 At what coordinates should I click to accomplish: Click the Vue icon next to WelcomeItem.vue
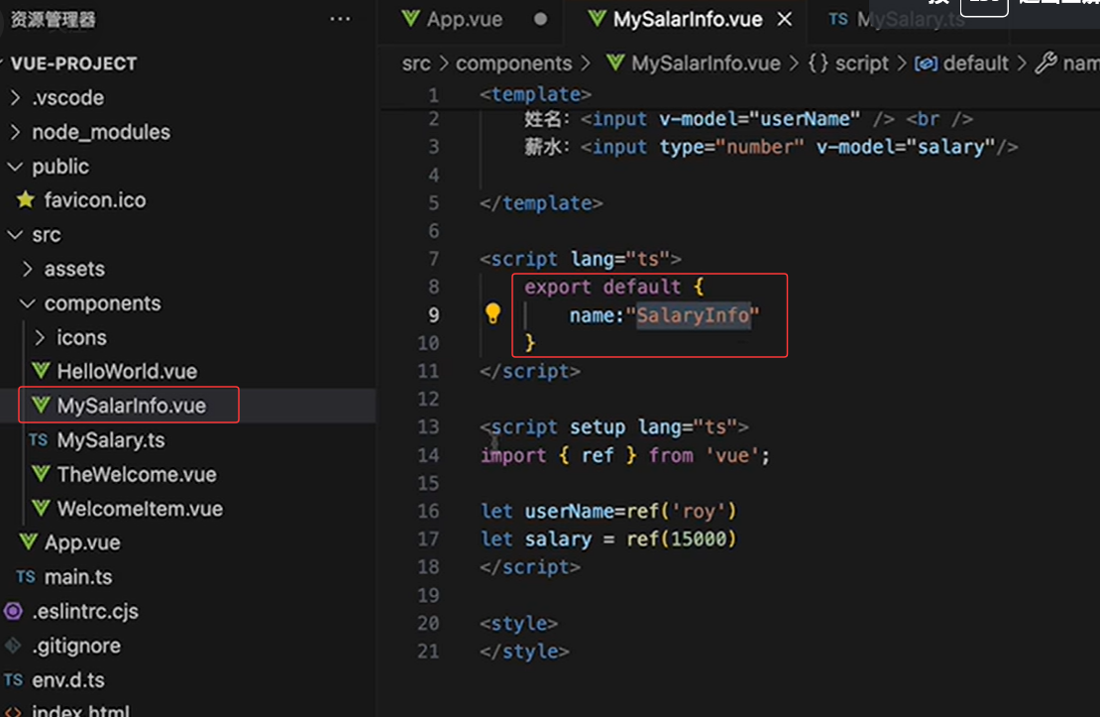click(42, 508)
